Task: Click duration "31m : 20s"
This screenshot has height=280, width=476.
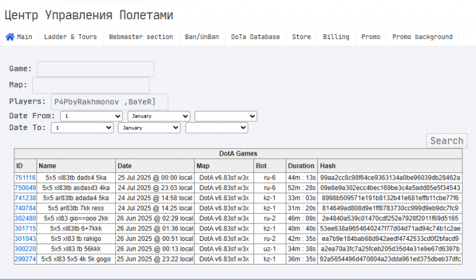Action: coord(302,208)
